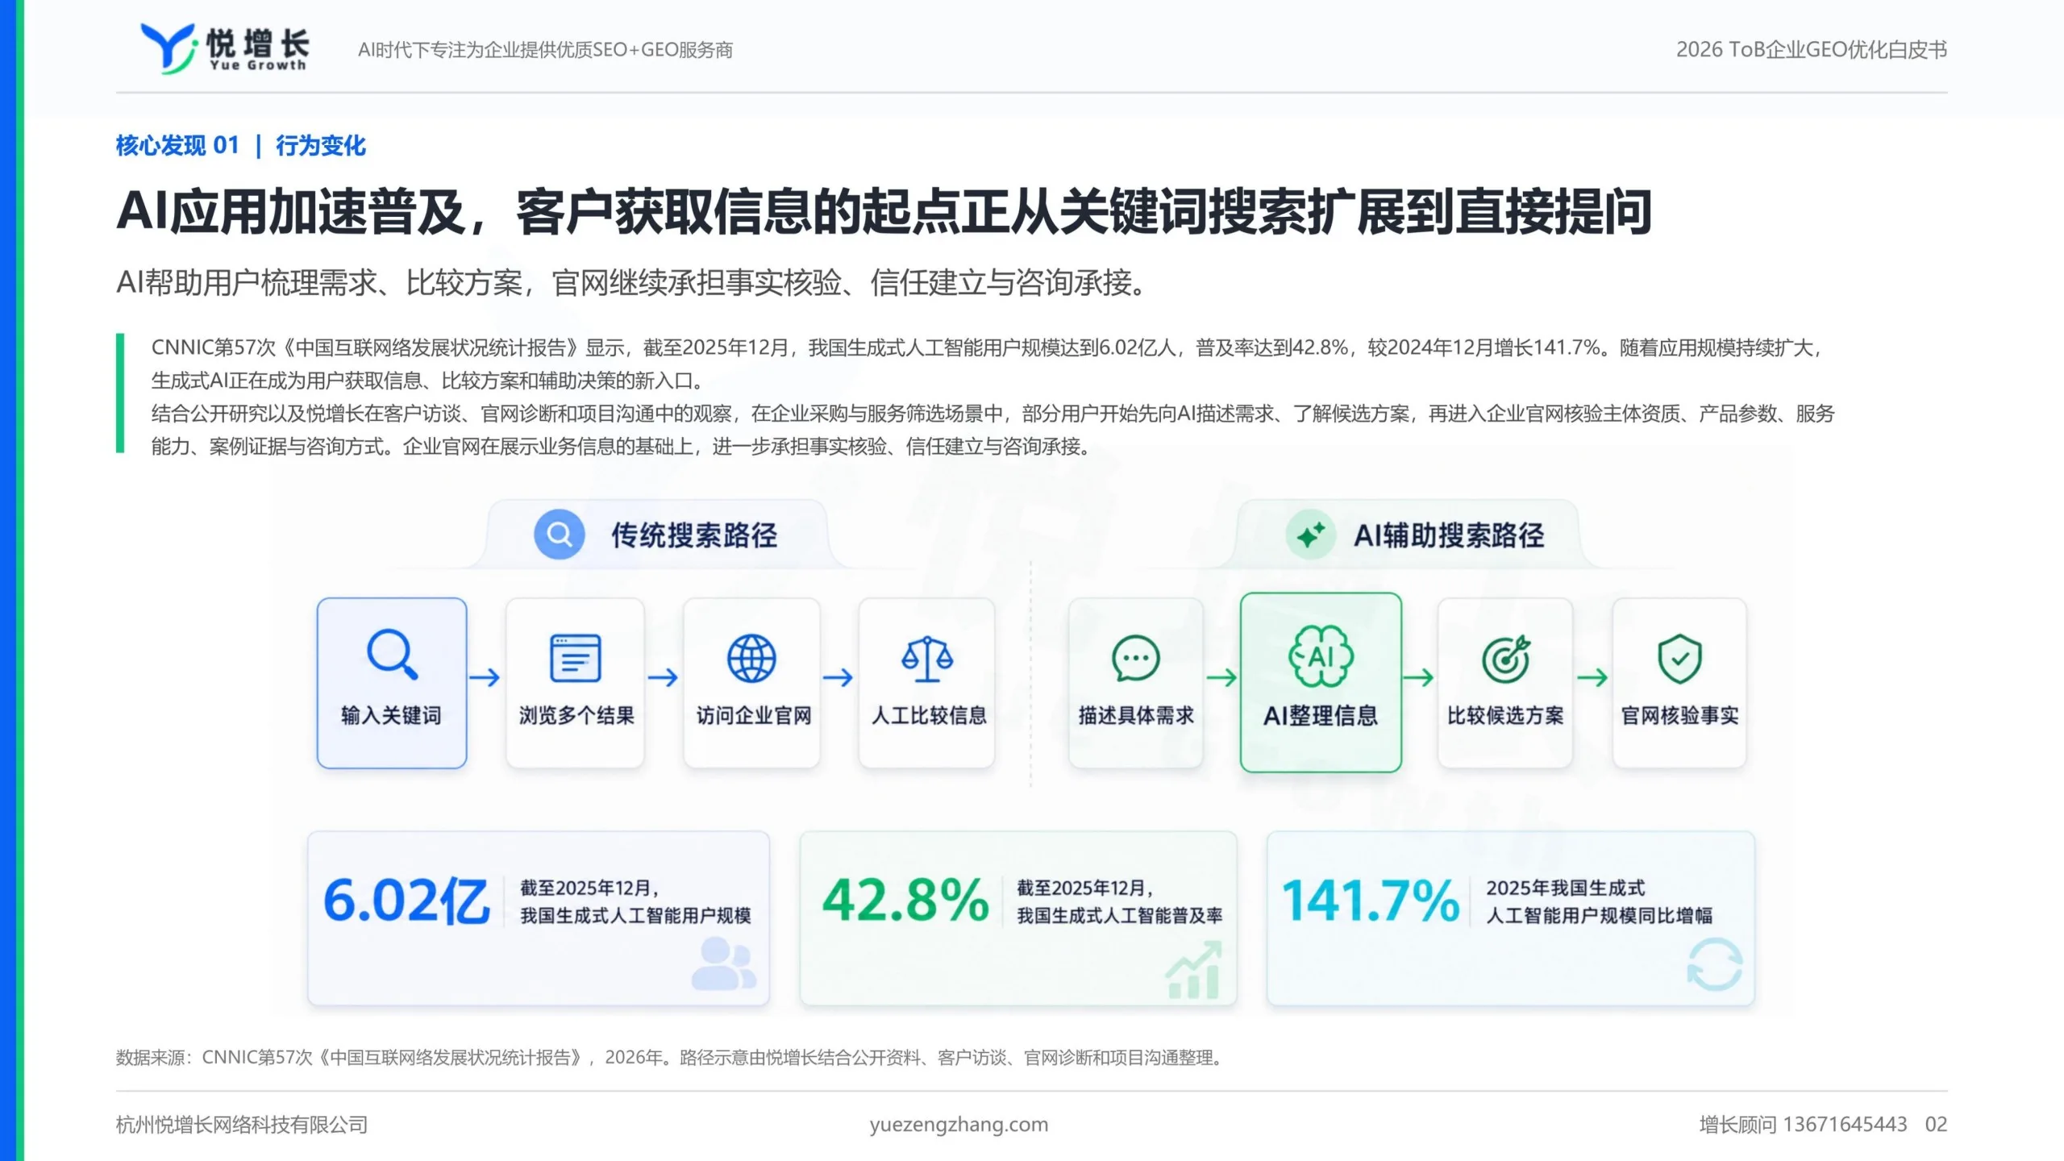The image size is (2064, 1161).
Task: Click the balance scale icon above 人工比较信息
Action: [927, 658]
